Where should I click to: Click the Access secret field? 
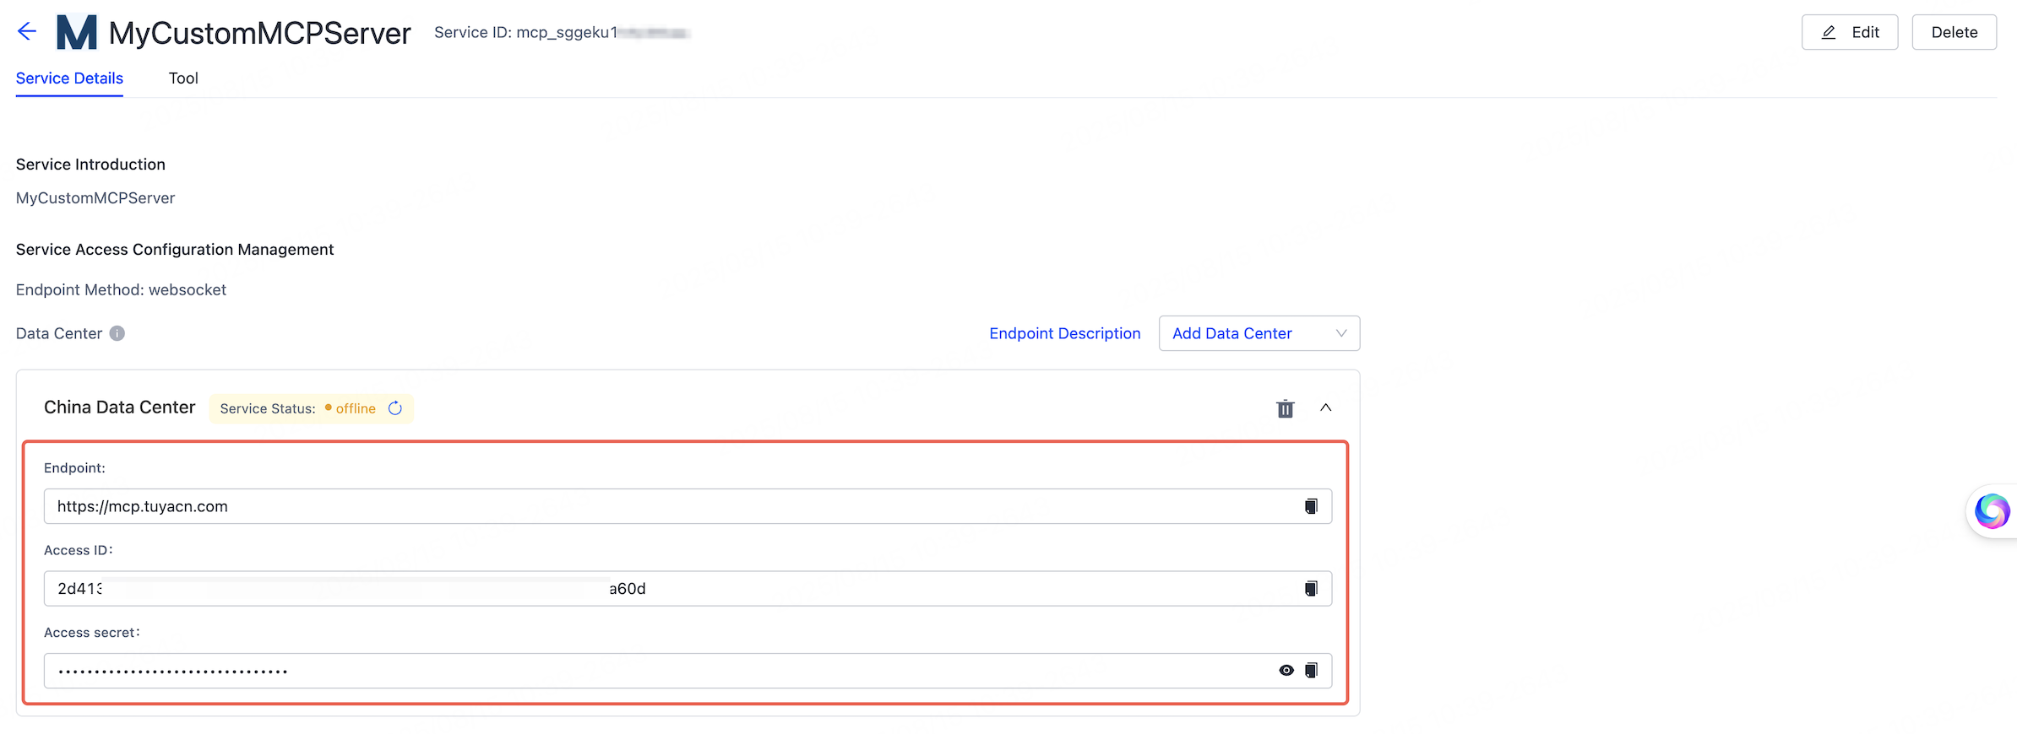click(688, 671)
